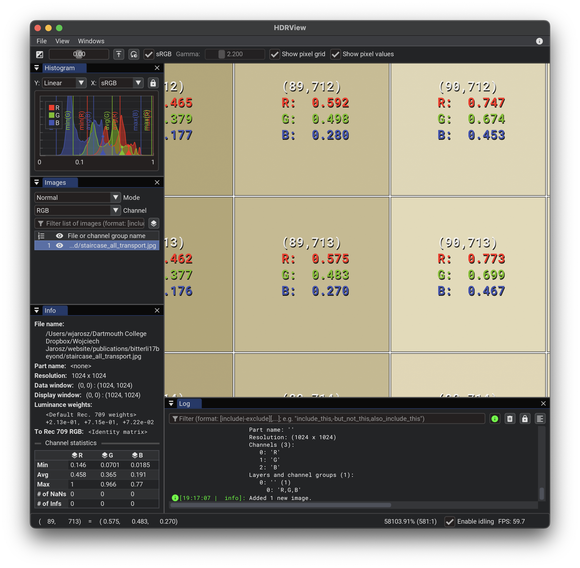
Task: Open the Windows menu
Action: [91, 41]
